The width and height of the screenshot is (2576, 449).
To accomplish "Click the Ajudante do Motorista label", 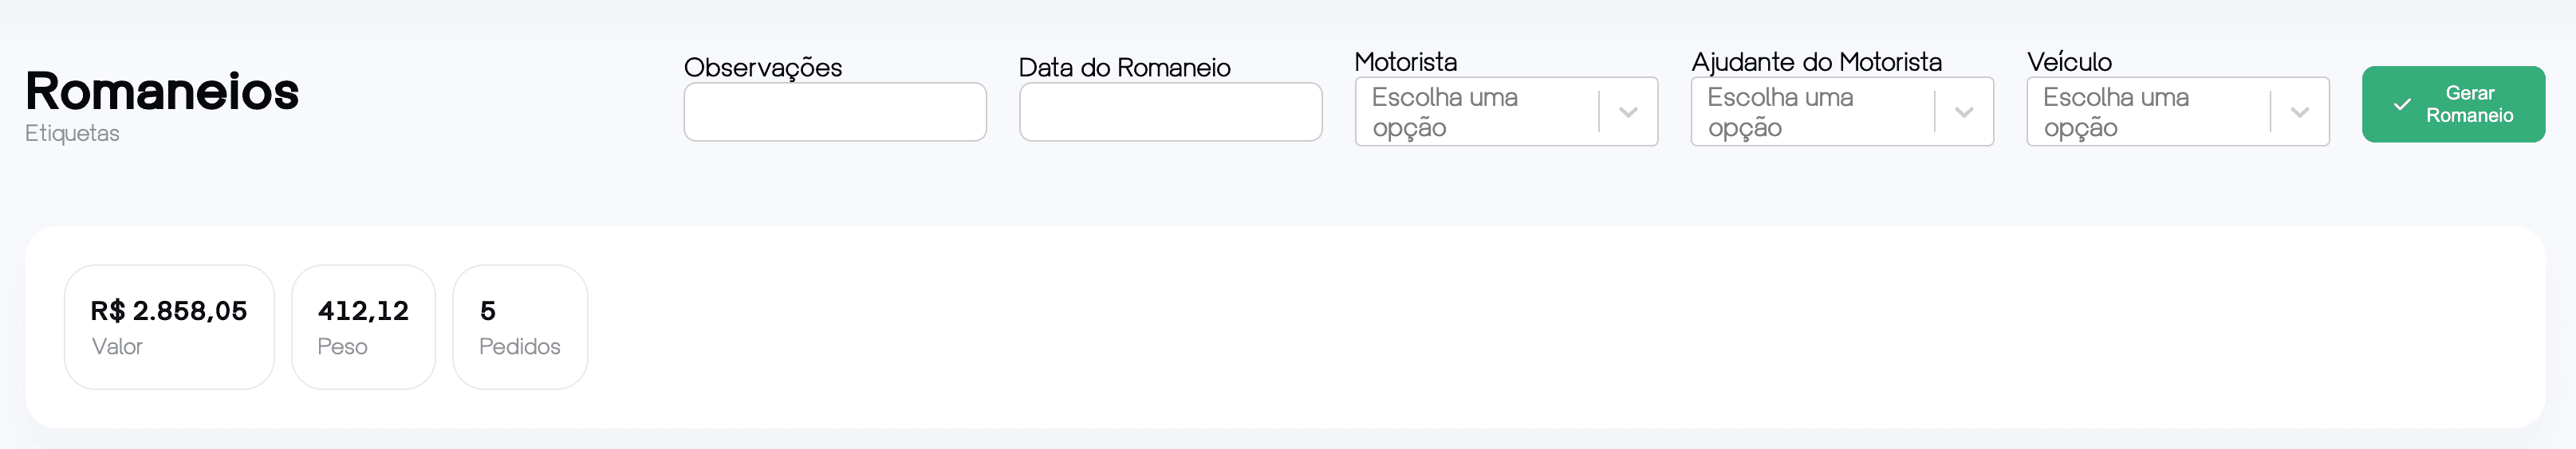I will 1816,62.
